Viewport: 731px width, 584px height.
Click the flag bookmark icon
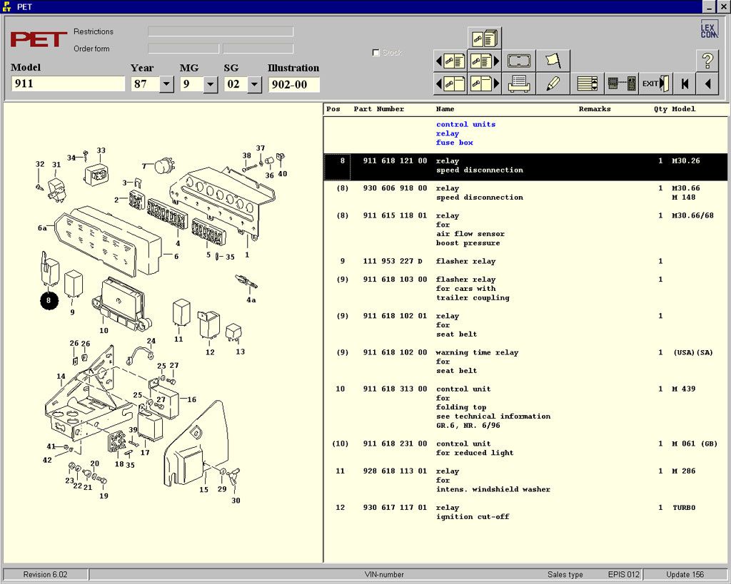pos(553,61)
